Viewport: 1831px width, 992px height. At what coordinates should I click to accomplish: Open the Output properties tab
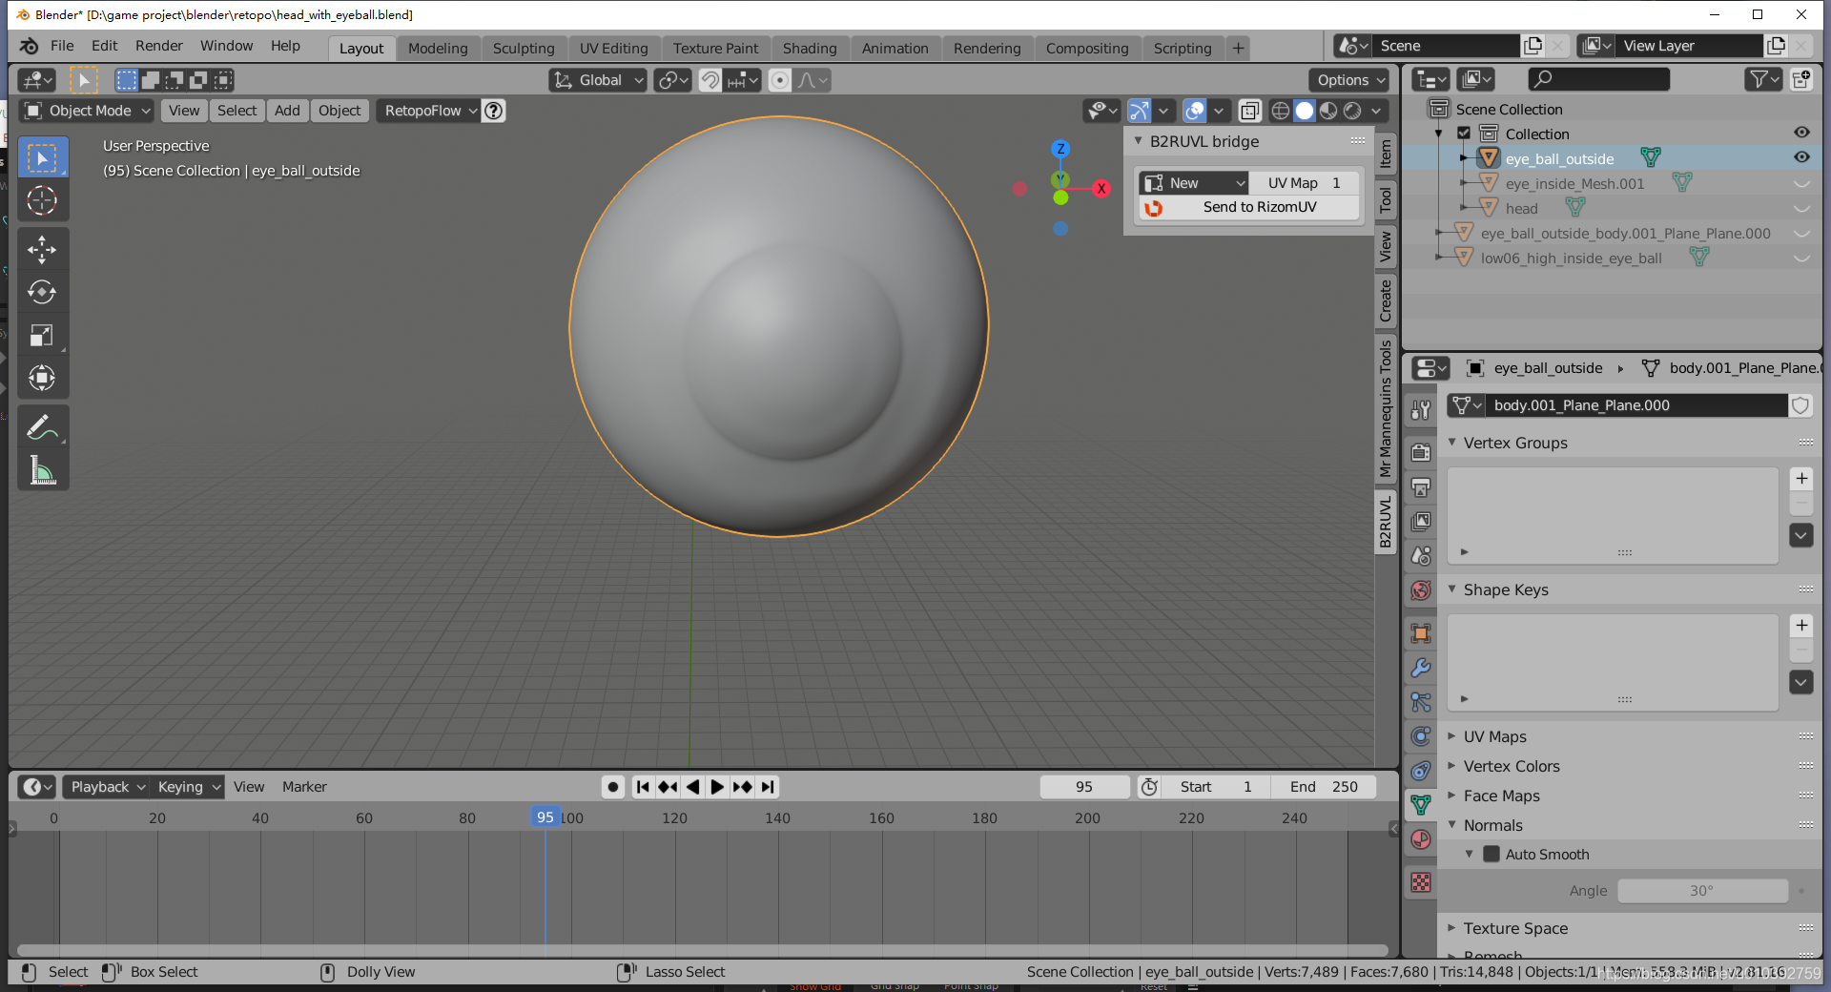[x=1421, y=487]
